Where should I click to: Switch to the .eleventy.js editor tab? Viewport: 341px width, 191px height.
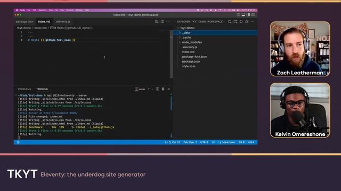63,22
